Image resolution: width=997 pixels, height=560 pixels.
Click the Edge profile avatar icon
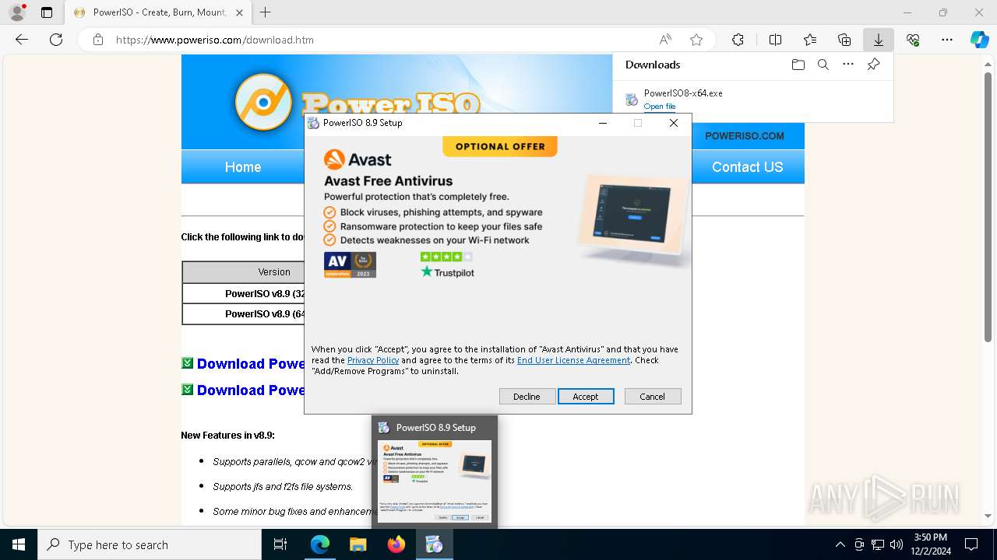click(17, 12)
